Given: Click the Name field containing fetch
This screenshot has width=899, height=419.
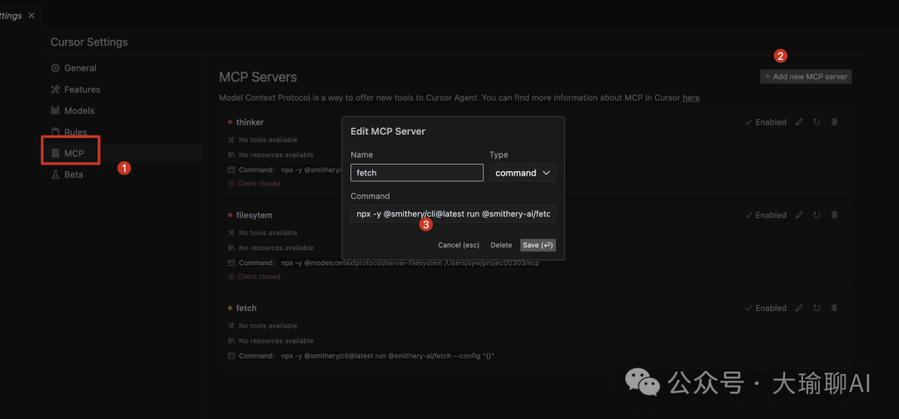Looking at the screenshot, I should coord(416,173).
